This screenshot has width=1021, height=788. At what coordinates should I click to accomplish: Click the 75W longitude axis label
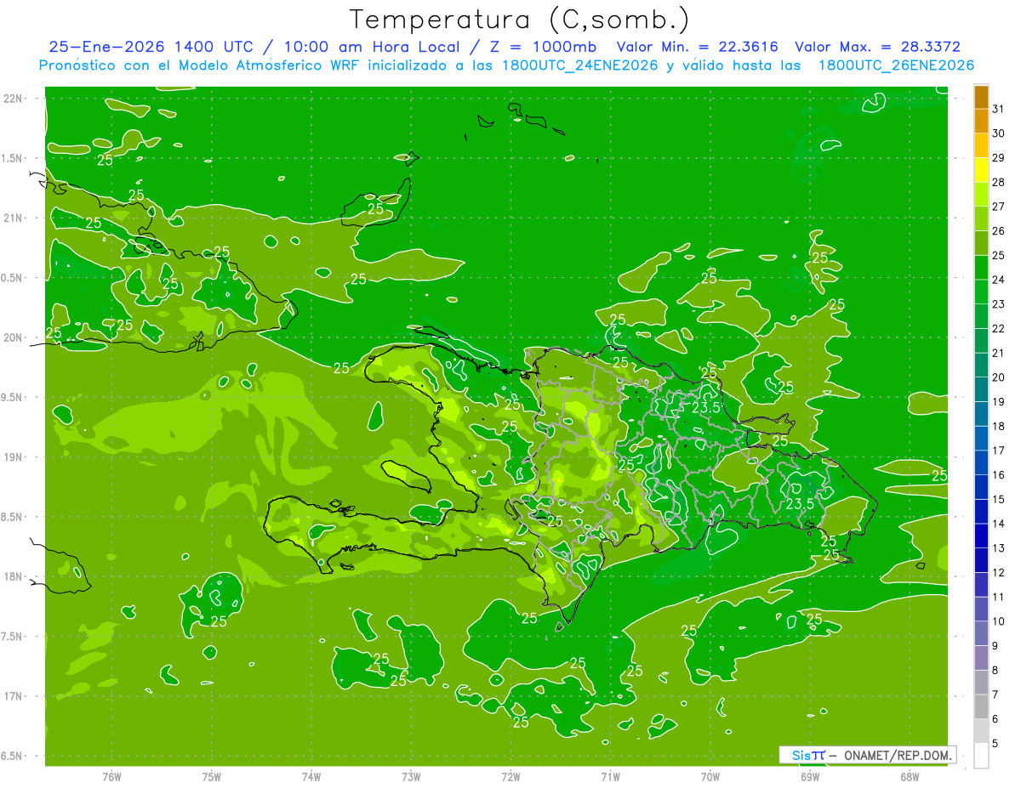tap(212, 776)
